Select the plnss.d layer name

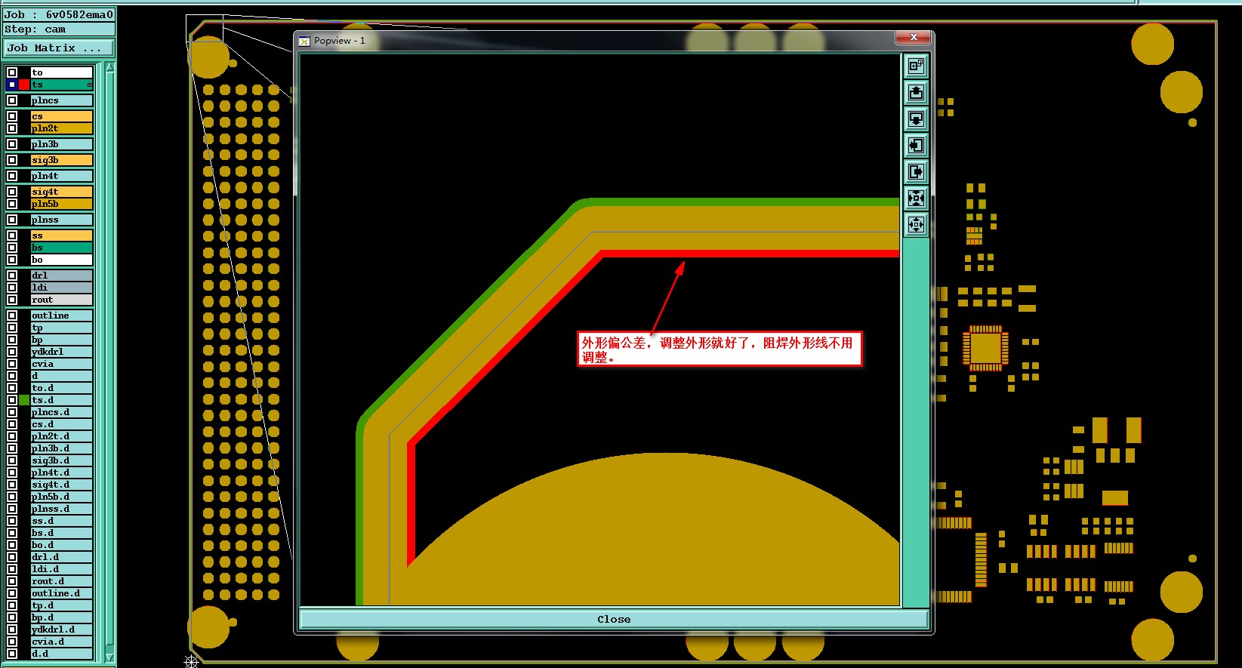pyautogui.click(x=62, y=509)
